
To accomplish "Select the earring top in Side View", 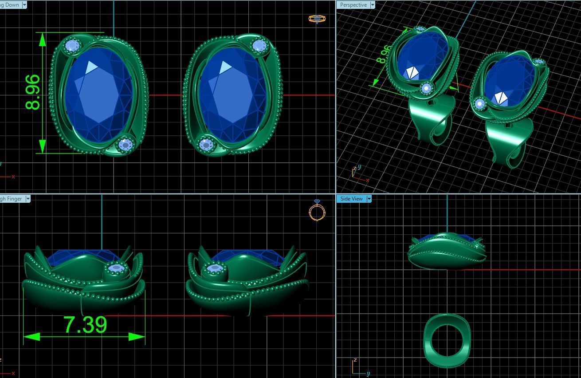I will [446, 251].
